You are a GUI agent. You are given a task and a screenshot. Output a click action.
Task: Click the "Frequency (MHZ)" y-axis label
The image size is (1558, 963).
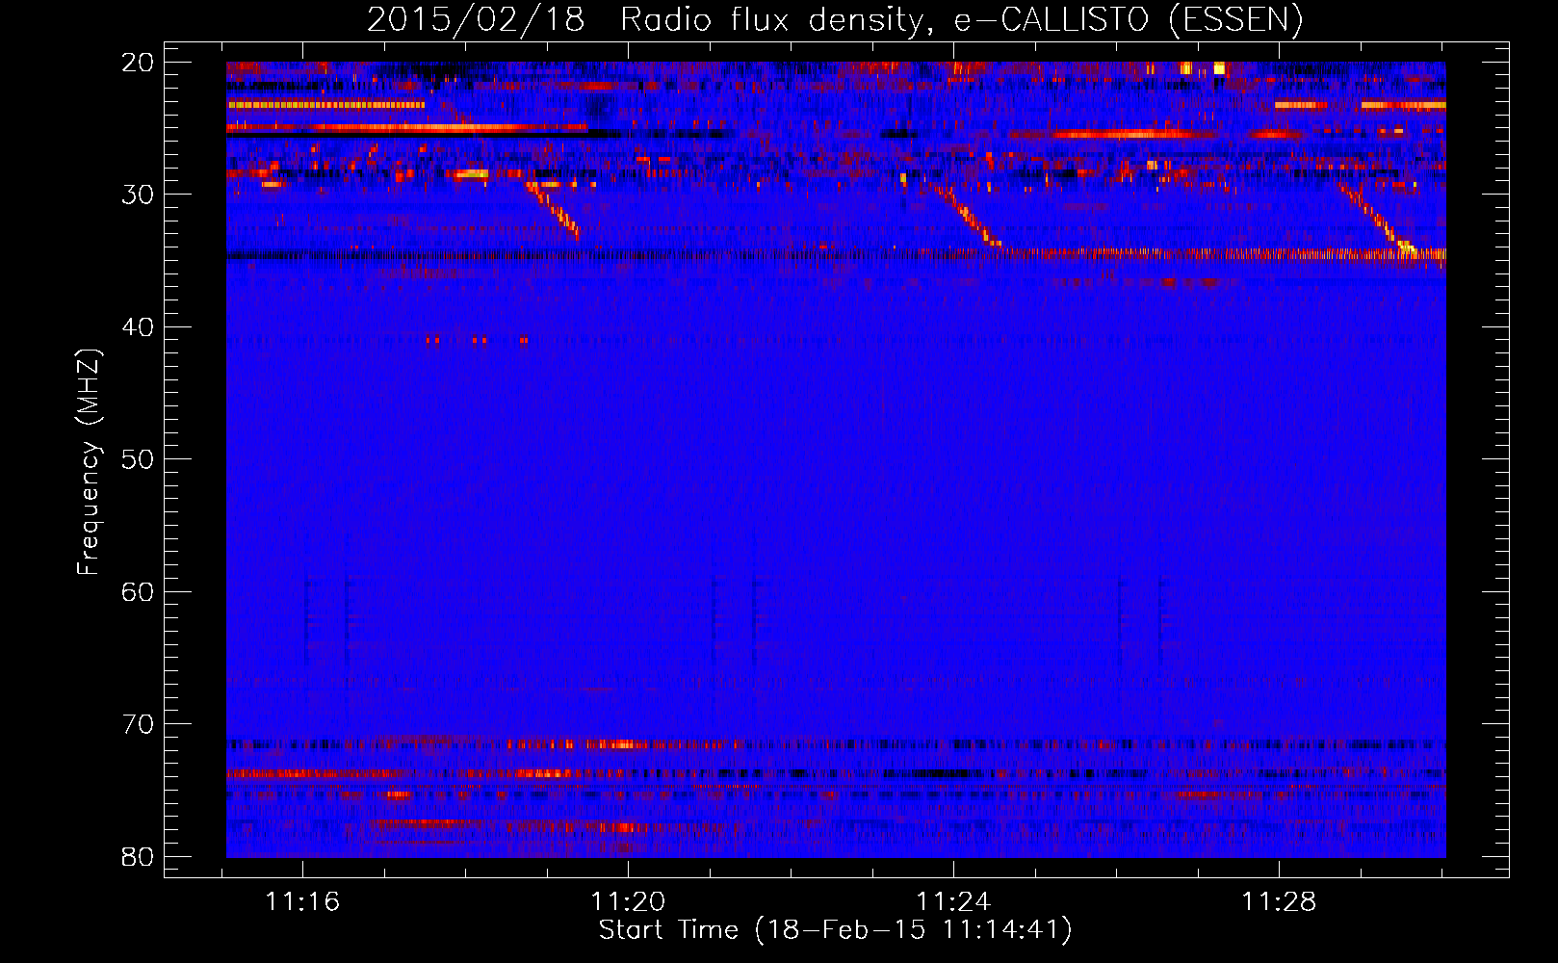tap(89, 462)
